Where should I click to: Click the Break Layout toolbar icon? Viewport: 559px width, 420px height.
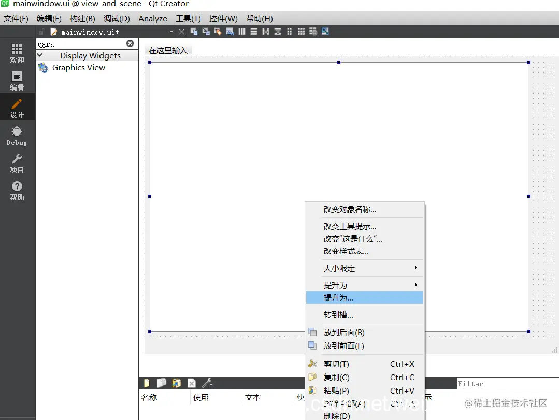[313, 32]
